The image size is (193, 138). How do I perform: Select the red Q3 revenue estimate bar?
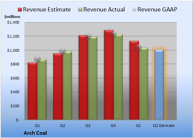[x=83, y=78]
